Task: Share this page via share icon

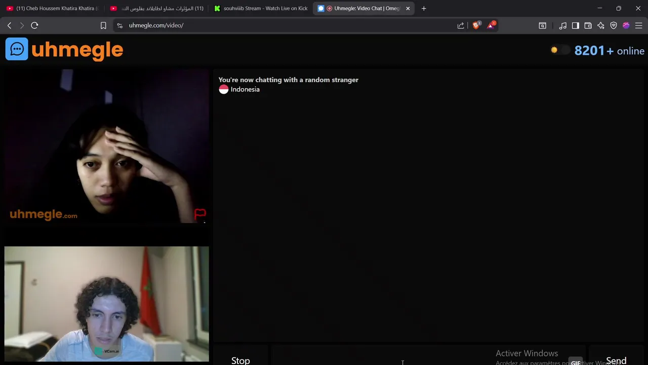Action: (461, 25)
